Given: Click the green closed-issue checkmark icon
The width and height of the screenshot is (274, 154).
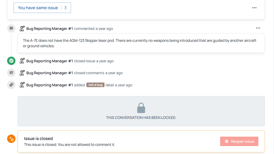Looking at the screenshot, I should [11, 61].
